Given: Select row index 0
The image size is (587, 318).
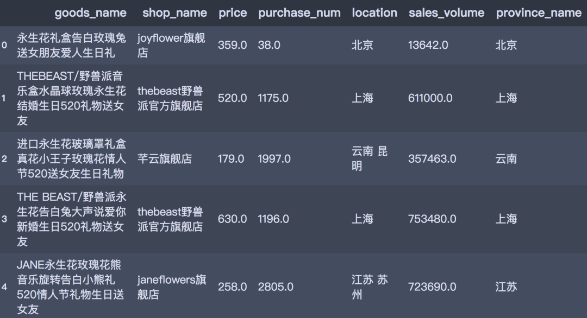Looking at the screenshot, I should tap(4, 46).
